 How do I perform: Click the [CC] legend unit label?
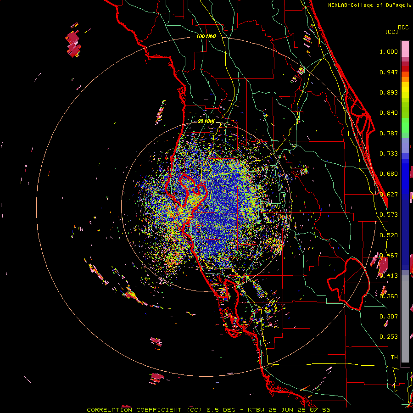391,32
